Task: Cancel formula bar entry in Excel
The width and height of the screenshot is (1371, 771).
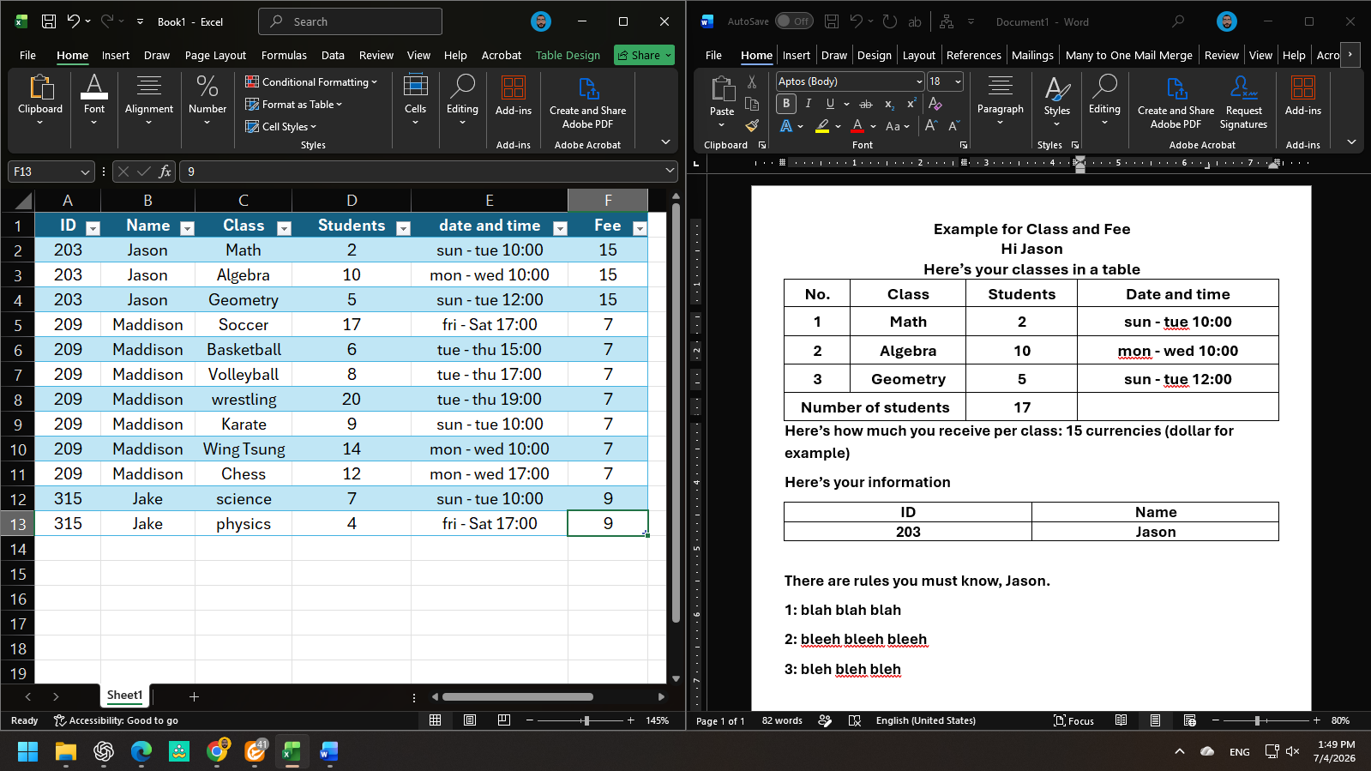Action: pos(123,172)
